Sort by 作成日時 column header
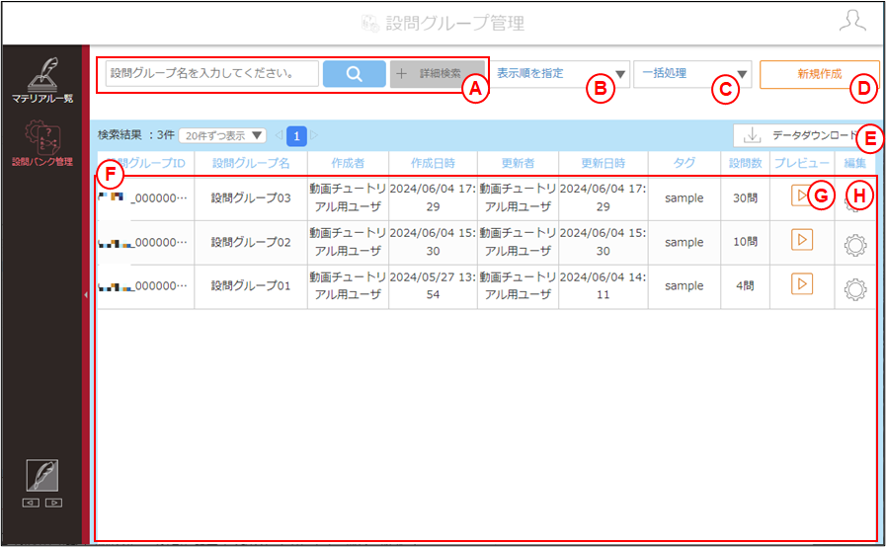Viewport: 886px width, 547px height. pyautogui.click(x=433, y=163)
